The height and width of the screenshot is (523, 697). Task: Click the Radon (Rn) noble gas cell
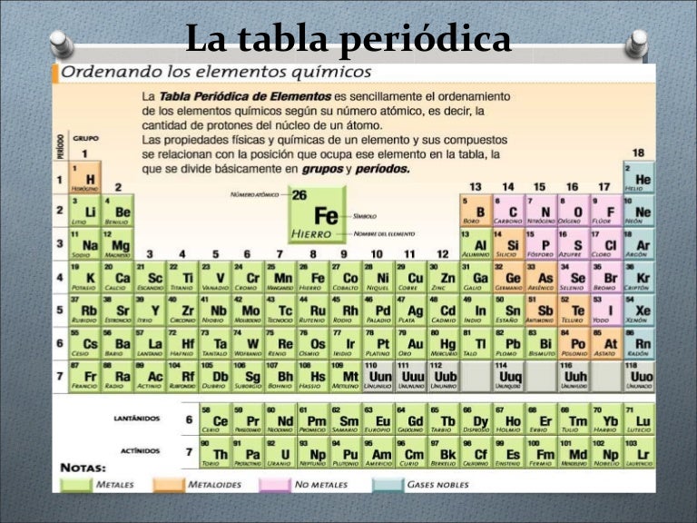[x=638, y=342]
